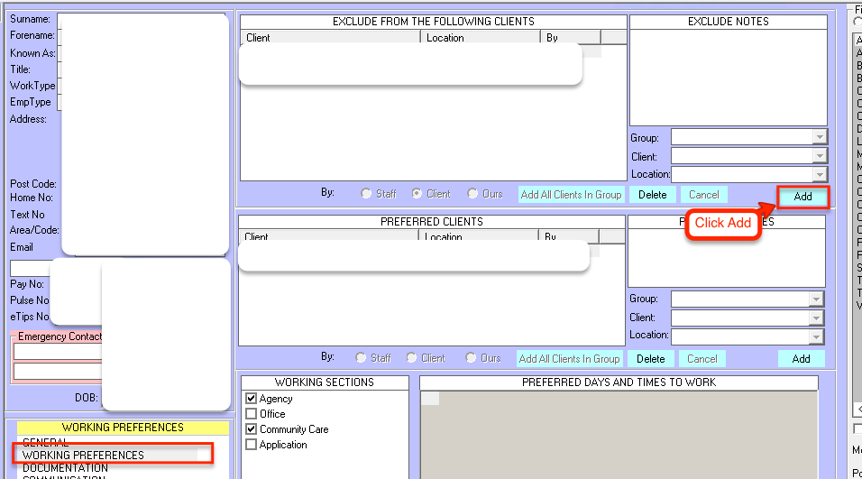Click Cancel in the exclude clients section
This screenshot has width=862, height=479.
(703, 195)
